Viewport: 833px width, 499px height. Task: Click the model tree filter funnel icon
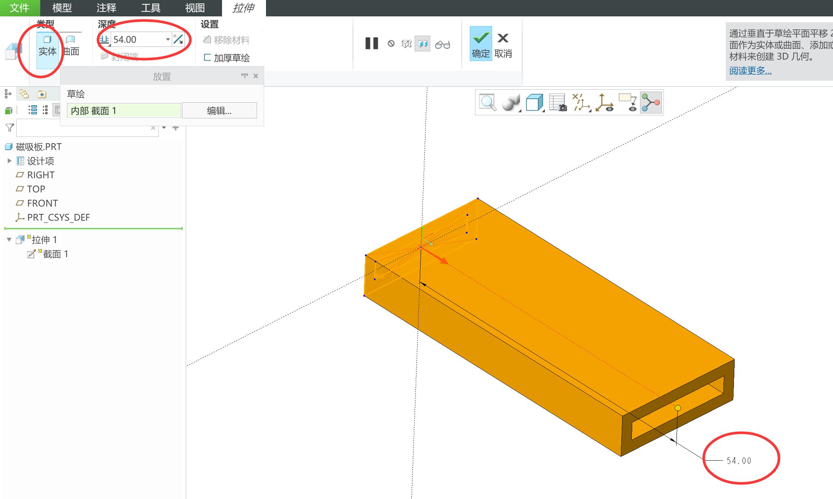10,128
